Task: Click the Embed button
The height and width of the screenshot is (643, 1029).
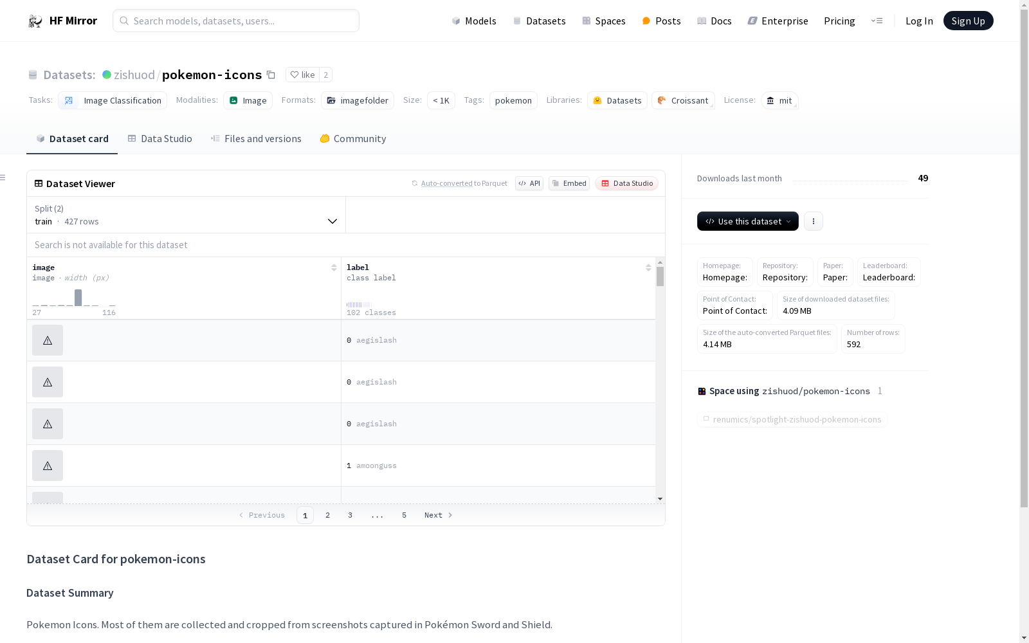Action: click(x=569, y=183)
